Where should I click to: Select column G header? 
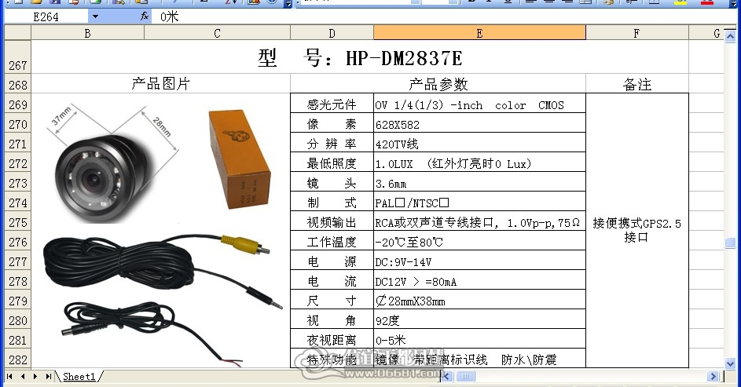tap(706, 33)
